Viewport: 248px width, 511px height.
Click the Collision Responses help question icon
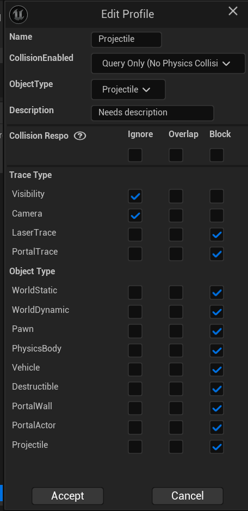click(x=80, y=136)
